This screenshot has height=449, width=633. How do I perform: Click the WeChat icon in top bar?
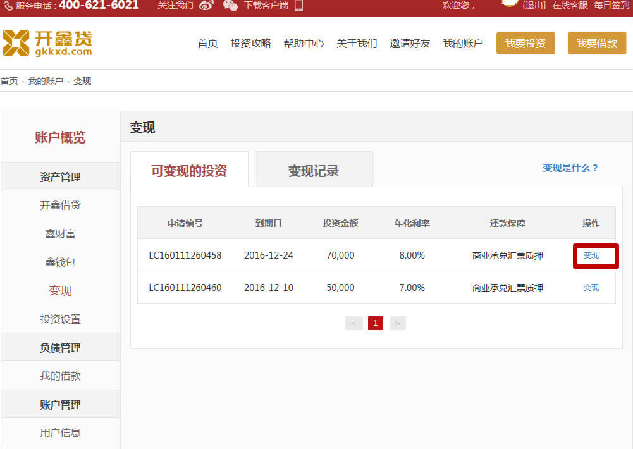(x=230, y=6)
